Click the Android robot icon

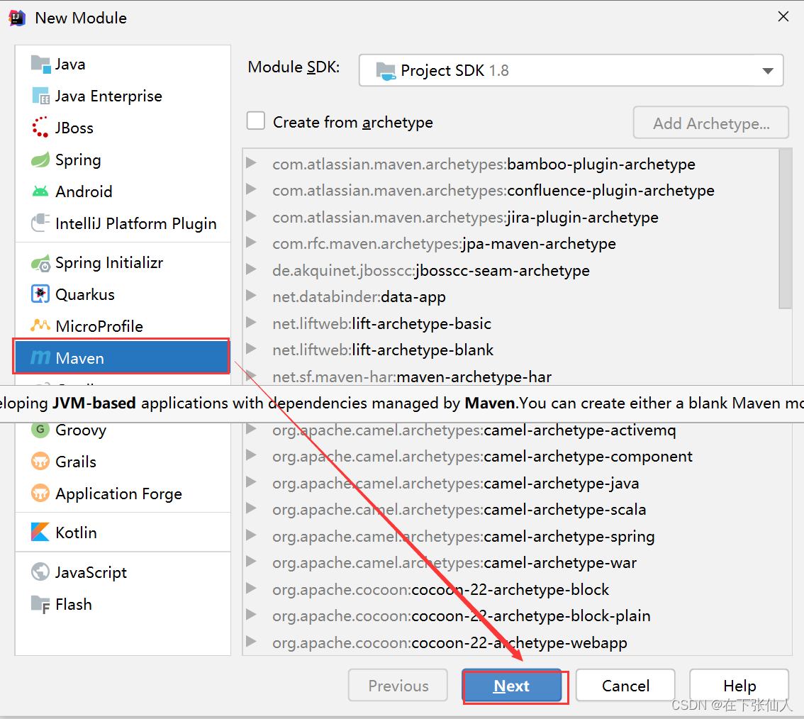tap(40, 191)
